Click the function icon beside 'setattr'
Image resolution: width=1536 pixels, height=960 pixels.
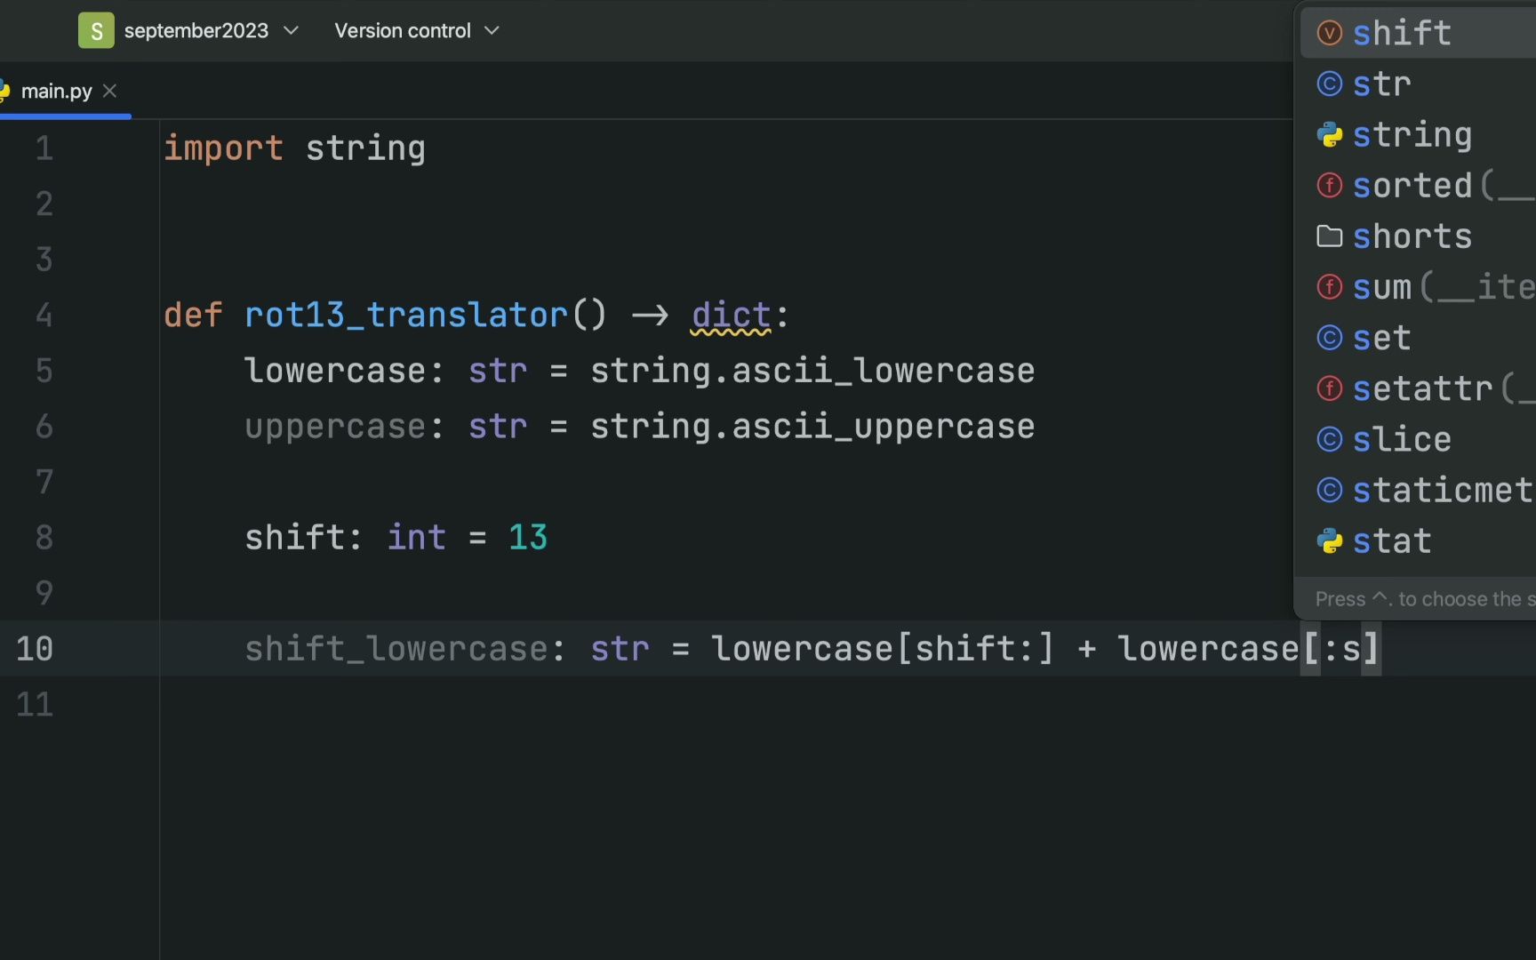pyautogui.click(x=1329, y=388)
